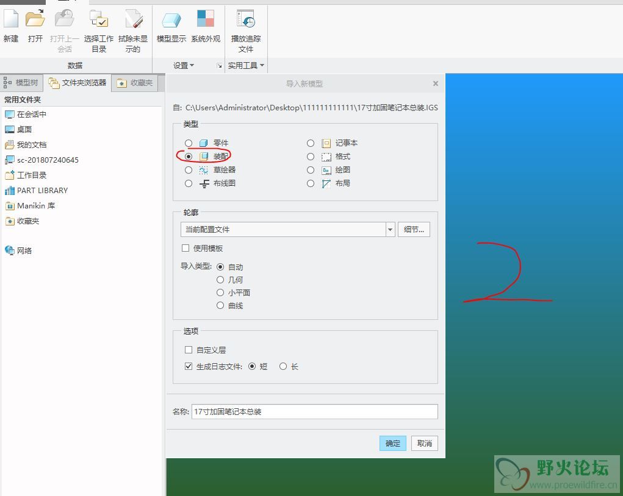Select the 草绘器 sketcher type
The image size is (623, 496).
189,170
